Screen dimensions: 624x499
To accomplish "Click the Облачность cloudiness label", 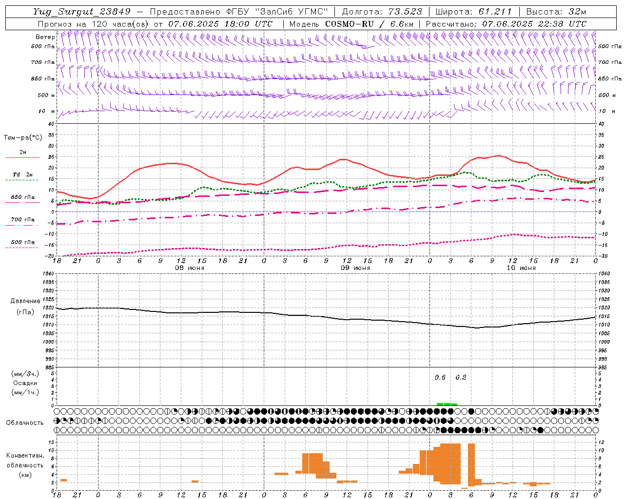I will coord(25,422).
